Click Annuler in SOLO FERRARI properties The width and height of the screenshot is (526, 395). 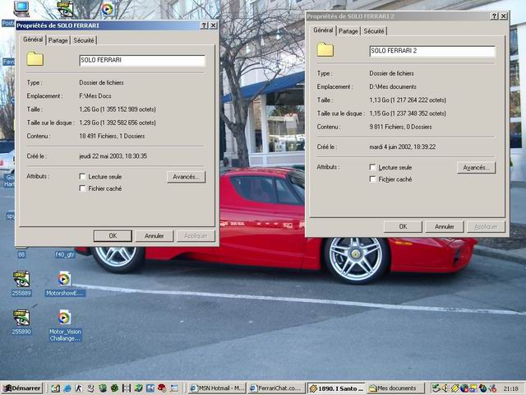(154, 236)
